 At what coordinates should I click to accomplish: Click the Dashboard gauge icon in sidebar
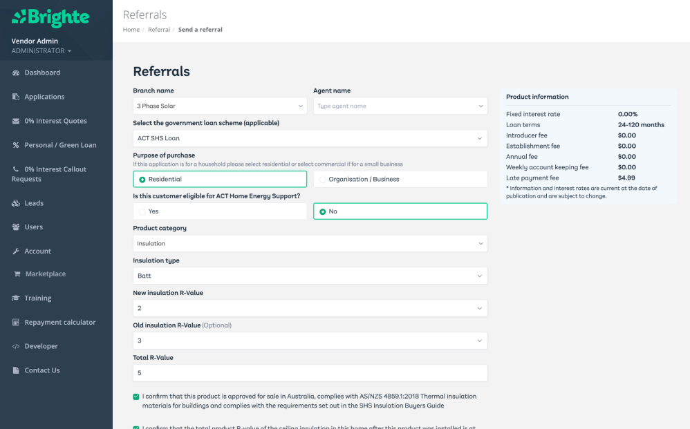[x=16, y=73]
